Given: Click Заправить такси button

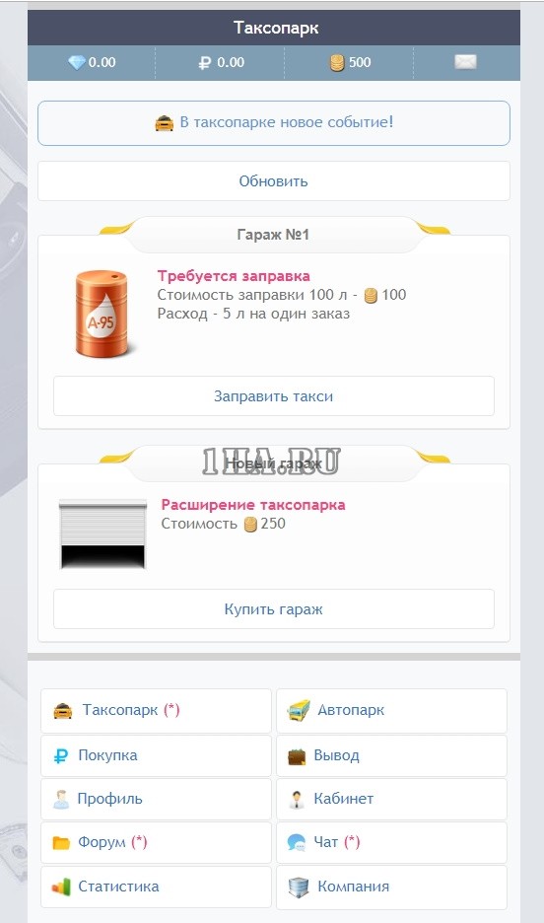Looking at the screenshot, I should pos(273,396).
